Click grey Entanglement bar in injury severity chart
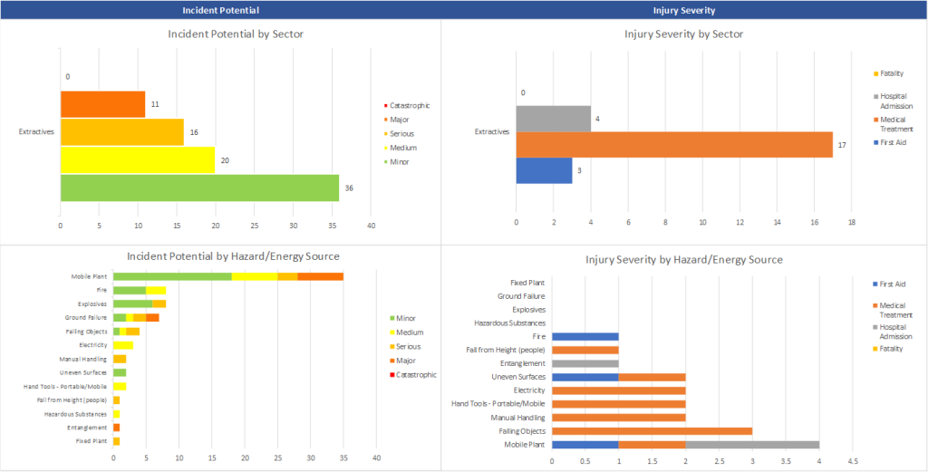 click(585, 364)
